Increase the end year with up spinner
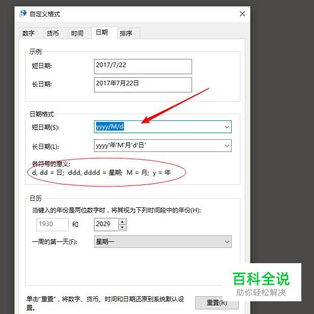 (122, 222)
